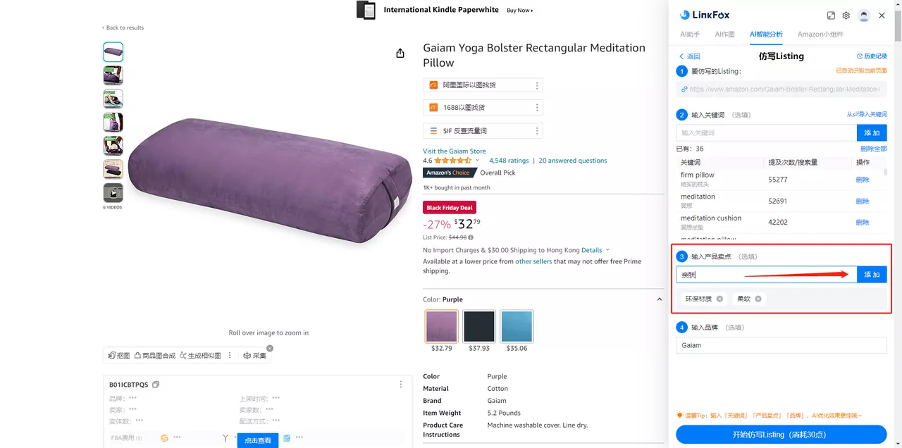This screenshot has height=448, width=902.
Task: Select the blue color swatch at $35.06
Action: click(517, 326)
